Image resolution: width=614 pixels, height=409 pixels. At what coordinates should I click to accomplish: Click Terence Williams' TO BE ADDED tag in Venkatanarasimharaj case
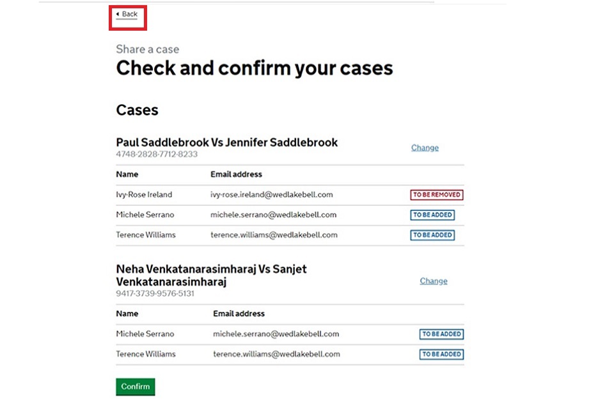[441, 354]
